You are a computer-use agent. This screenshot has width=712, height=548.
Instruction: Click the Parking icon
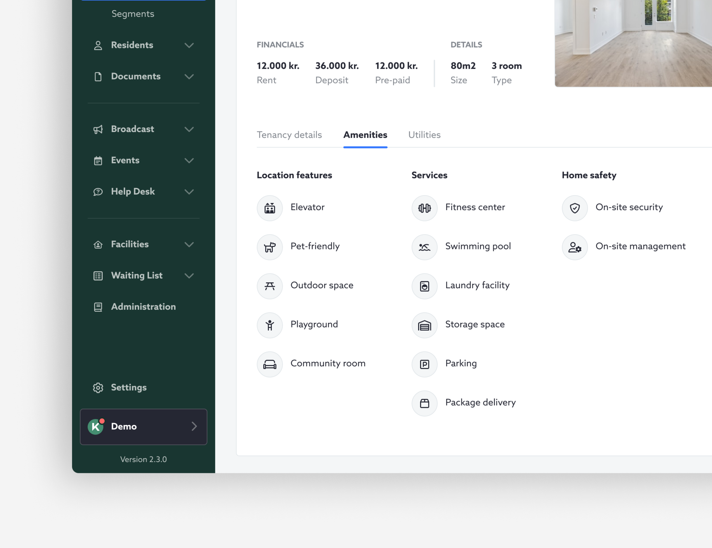point(424,364)
